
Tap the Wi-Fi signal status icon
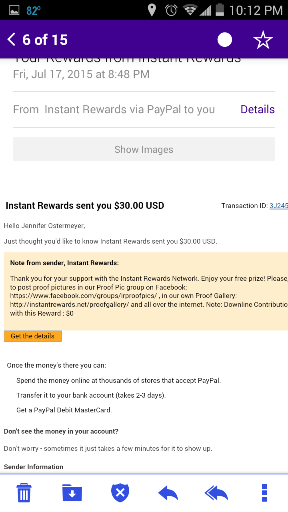[x=190, y=10]
